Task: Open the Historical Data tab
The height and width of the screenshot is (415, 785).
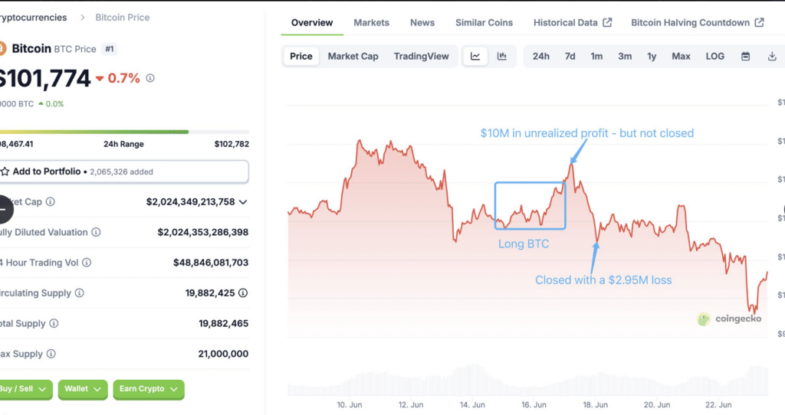Action: click(x=572, y=22)
